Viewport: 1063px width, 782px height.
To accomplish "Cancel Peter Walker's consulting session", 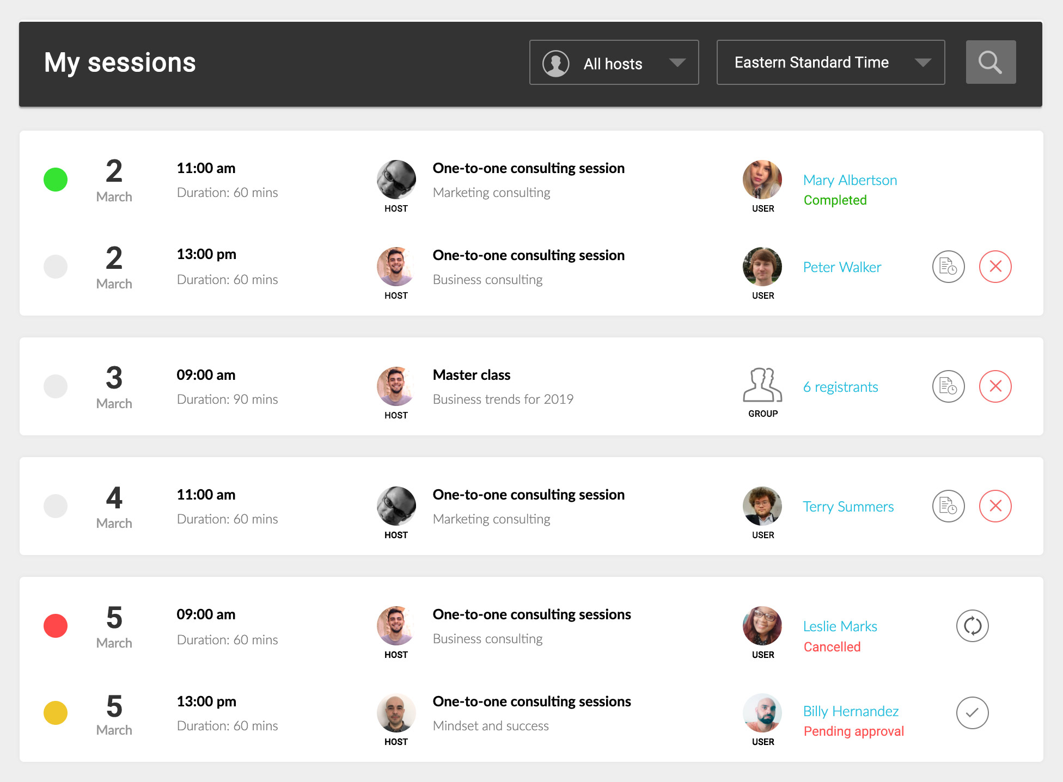I will [x=995, y=267].
